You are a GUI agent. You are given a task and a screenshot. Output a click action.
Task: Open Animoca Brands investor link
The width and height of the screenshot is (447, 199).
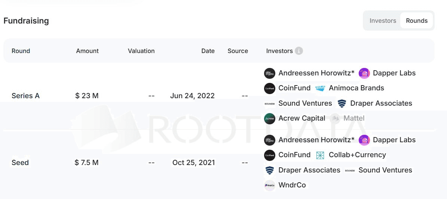pyautogui.click(x=356, y=88)
